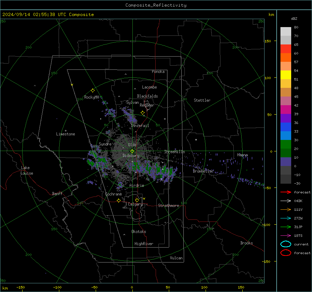Click the Sylvan label on map
Image resolution: width=312 pixels, height=292 pixels.
pyautogui.click(x=132, y=102)
